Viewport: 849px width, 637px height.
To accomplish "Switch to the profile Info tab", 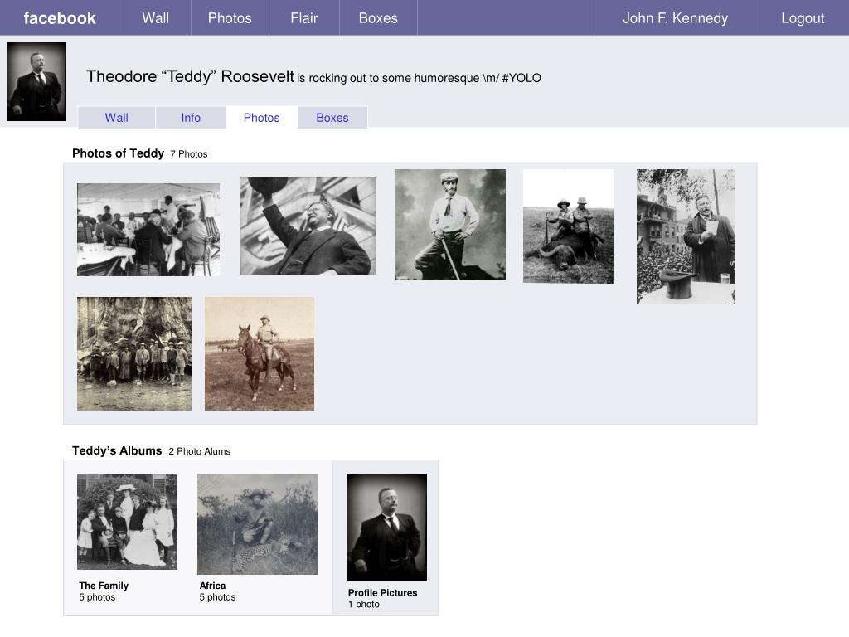I will 191,118.
